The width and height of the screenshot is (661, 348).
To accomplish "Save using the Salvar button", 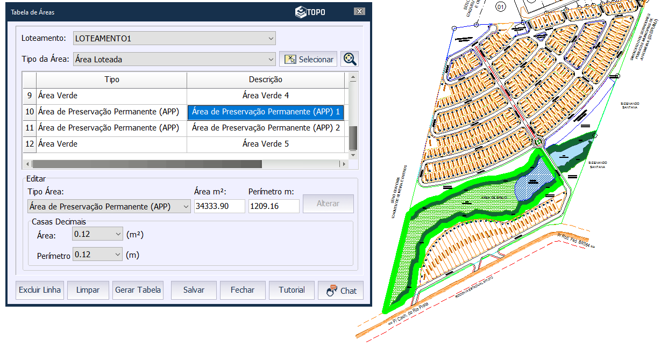I will click(x=194, y=290).
